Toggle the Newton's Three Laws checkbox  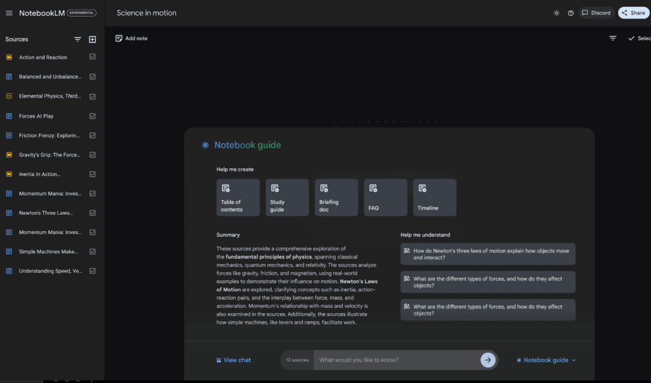[x=93, y=213]
